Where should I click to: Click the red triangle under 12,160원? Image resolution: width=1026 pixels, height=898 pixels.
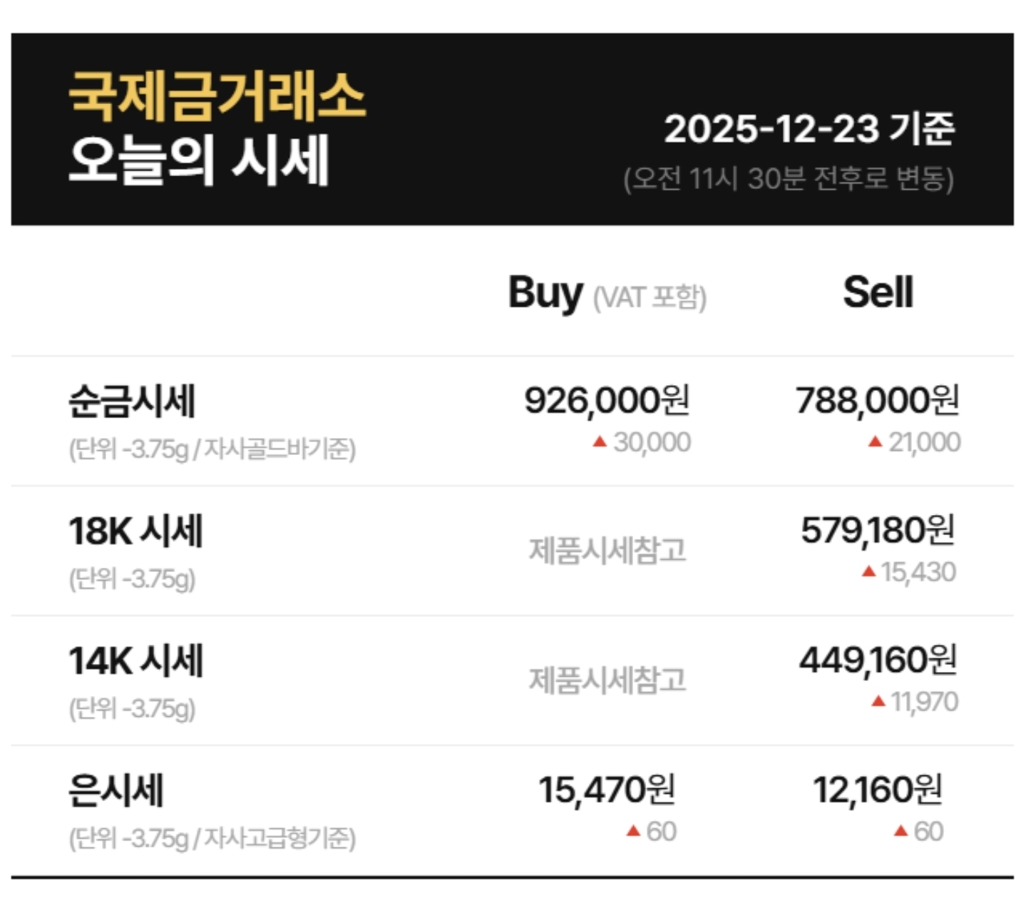pos(901,831)
